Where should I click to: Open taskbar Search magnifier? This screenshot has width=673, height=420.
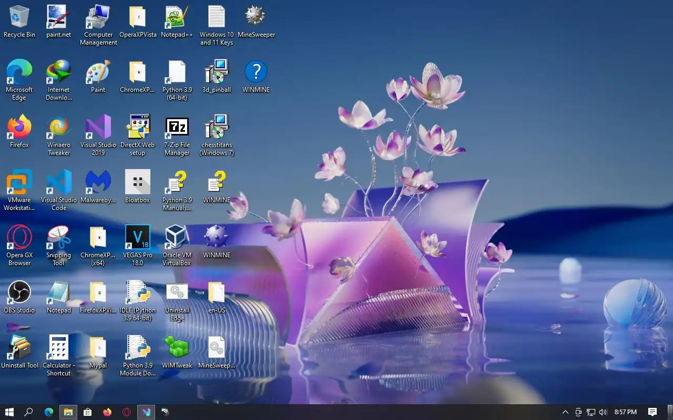click(x=29, y=412)
